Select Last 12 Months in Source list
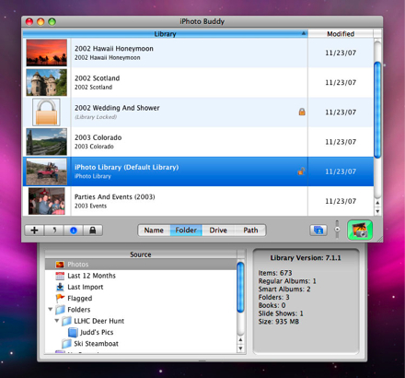Screen dimensions: 405x378 [x=91, y=276]
